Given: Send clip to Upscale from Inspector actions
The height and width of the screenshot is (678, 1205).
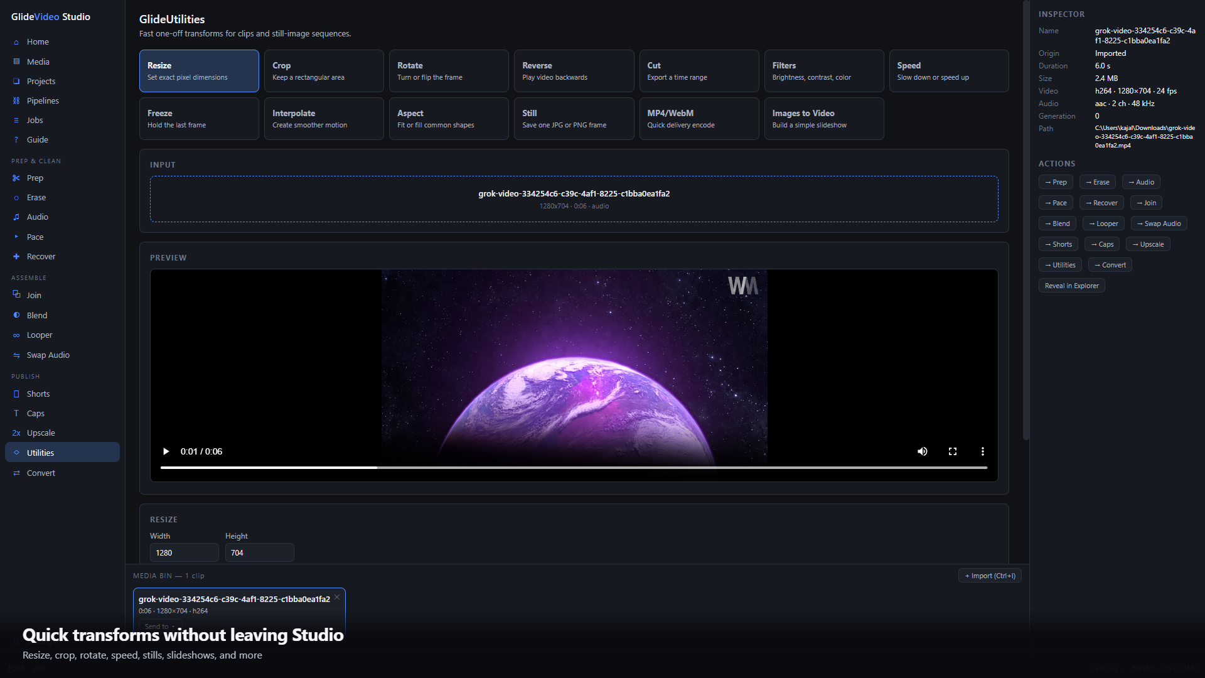Looking at the screenshot, I should 1148,244.
